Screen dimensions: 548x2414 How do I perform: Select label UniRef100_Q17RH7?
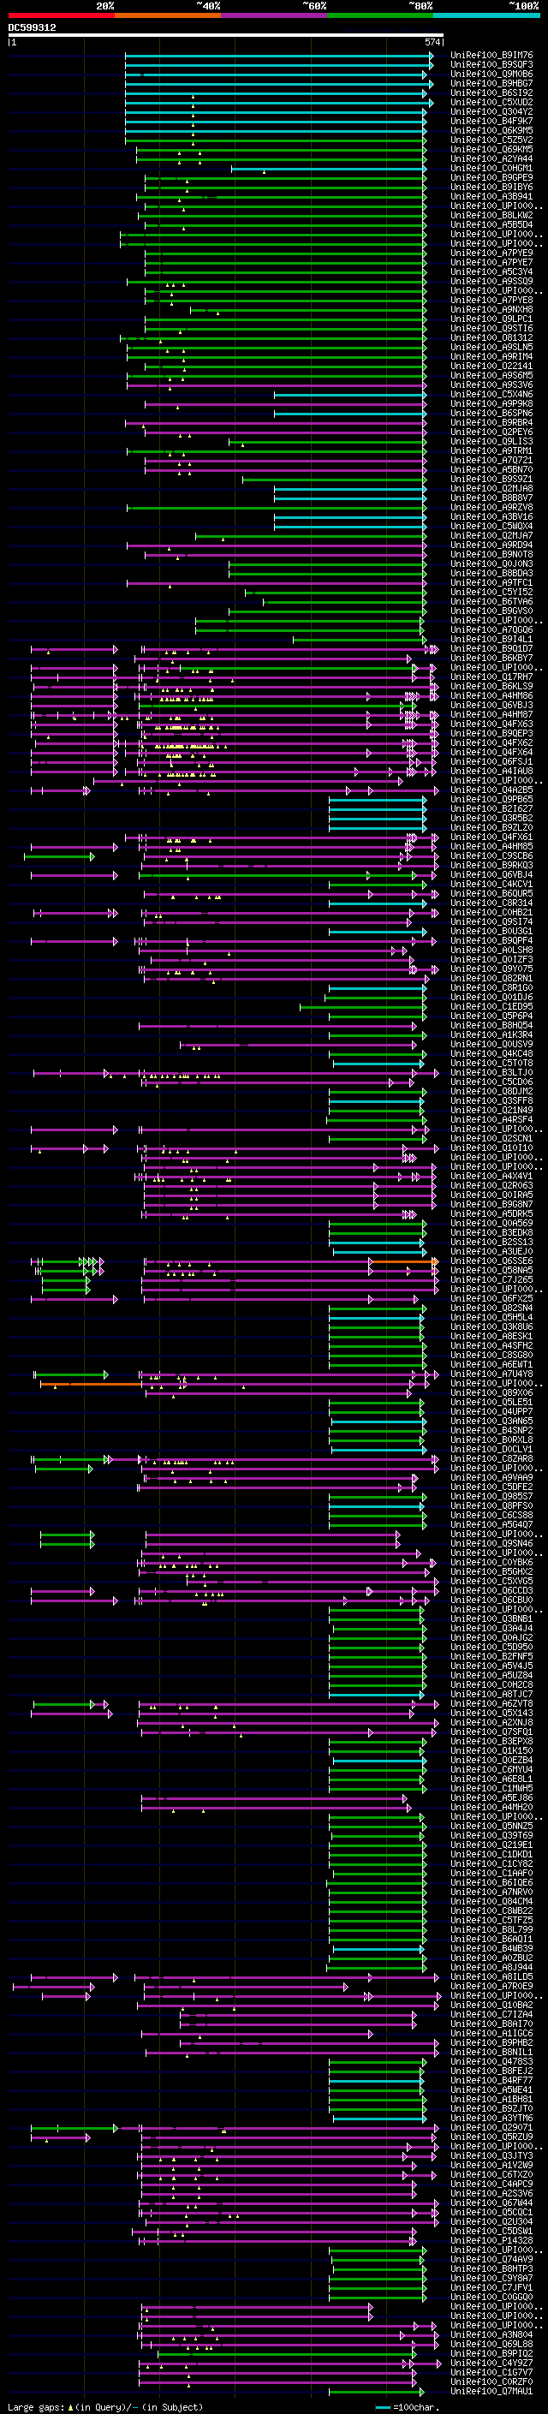pos(491,677)
